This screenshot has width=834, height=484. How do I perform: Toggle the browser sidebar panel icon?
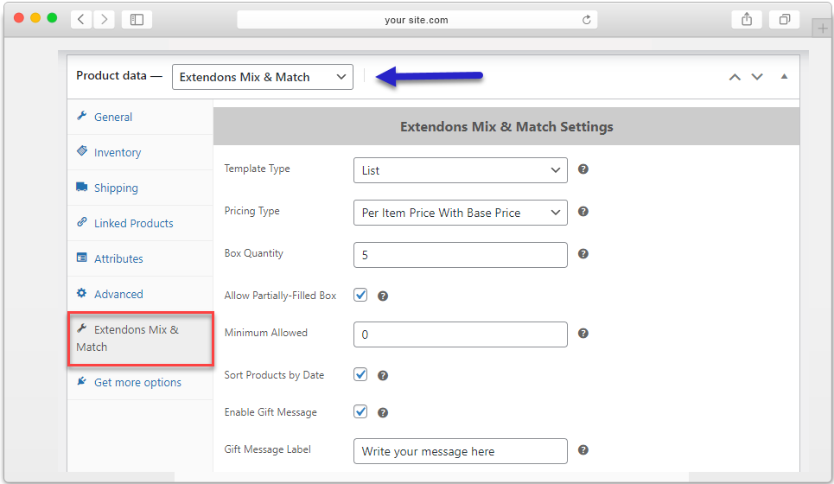(137, 20)
